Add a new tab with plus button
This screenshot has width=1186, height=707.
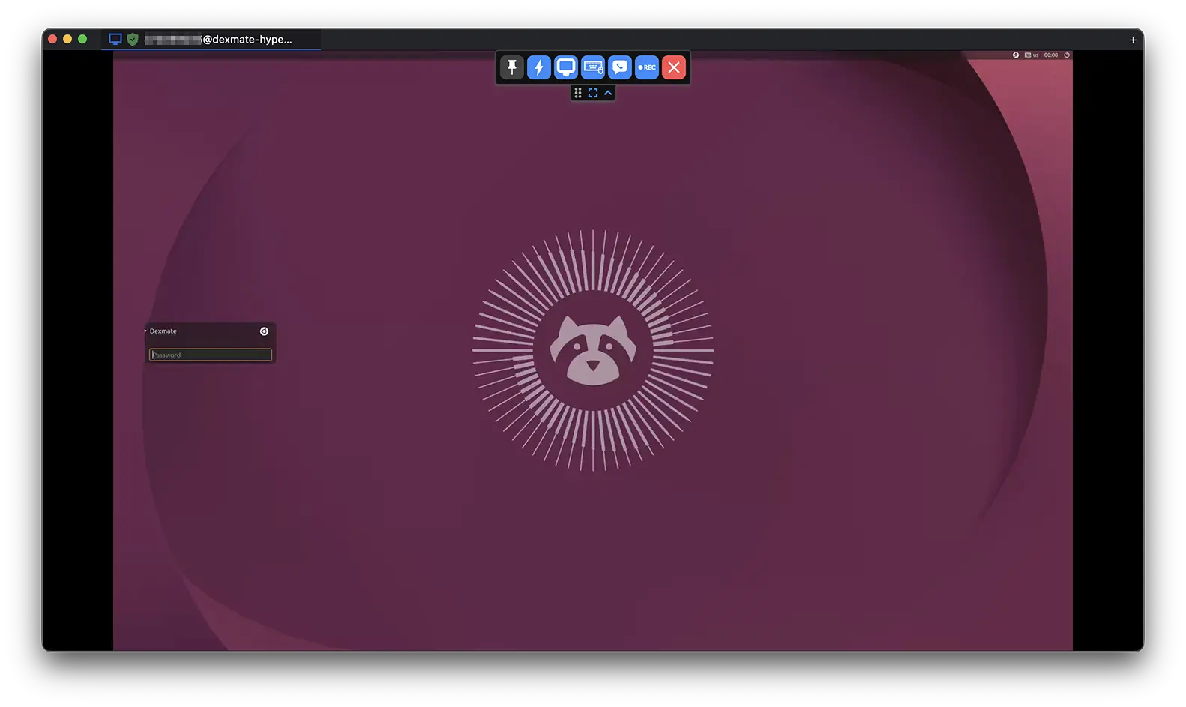coord(1133,40)
